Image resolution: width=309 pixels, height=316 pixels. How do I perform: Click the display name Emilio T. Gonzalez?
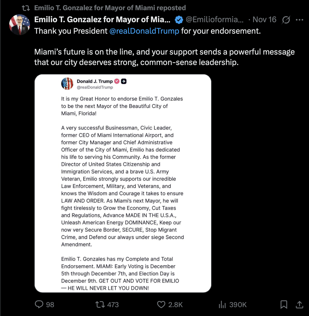[x=102, y=20]
